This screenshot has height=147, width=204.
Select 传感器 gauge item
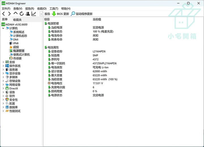pyautogui.click(x=16, y=58)
